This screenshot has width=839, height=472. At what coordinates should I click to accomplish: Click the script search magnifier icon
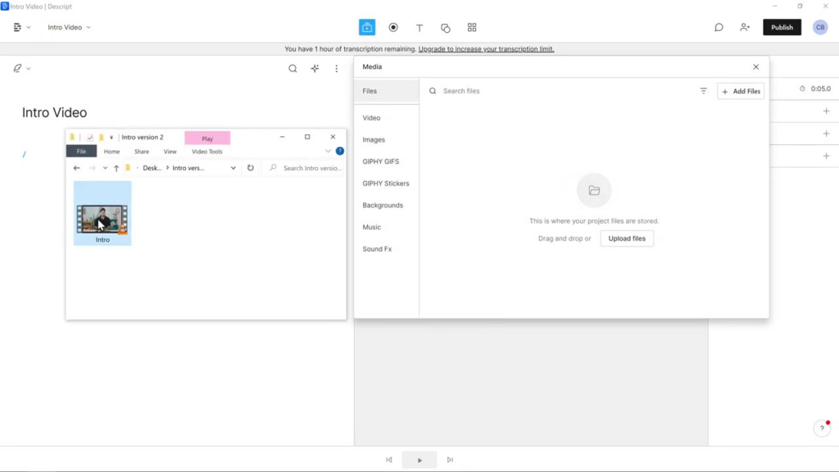coord(293,69)
